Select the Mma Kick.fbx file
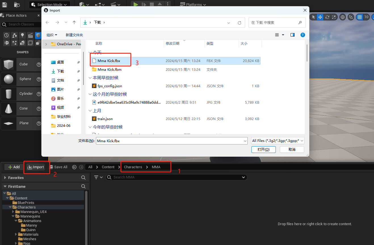374x245 pixels. 175,61
